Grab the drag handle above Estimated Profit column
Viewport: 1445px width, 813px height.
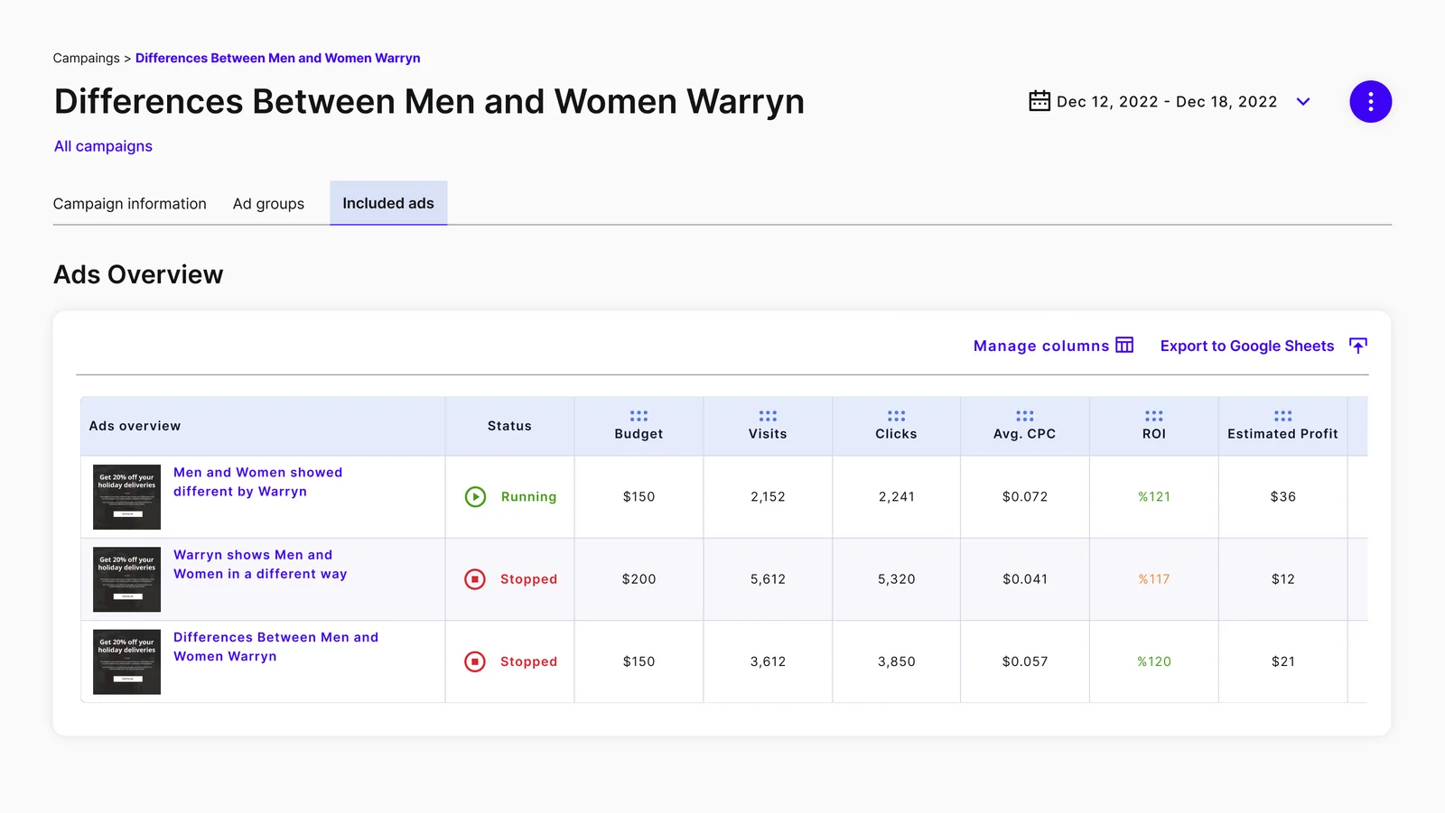(x=1282, y=416)
